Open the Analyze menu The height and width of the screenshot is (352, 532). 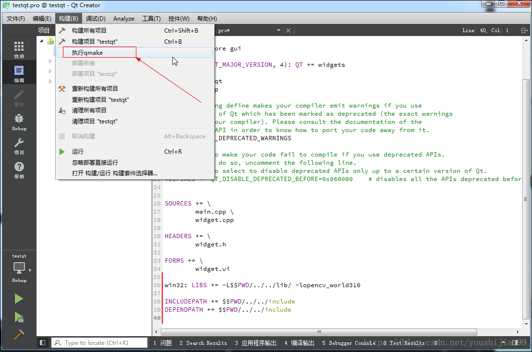tap(124, 19)
